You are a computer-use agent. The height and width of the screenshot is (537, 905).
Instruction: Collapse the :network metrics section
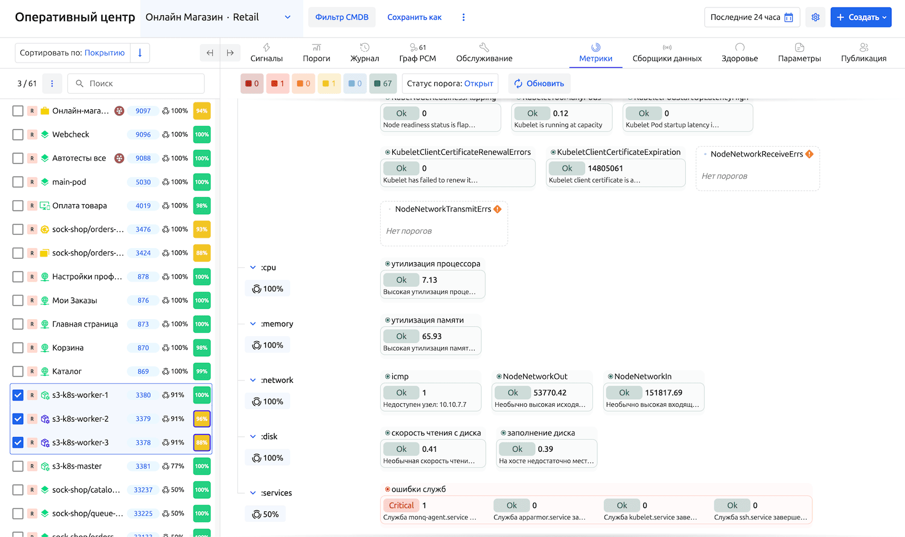pos(253,380)
